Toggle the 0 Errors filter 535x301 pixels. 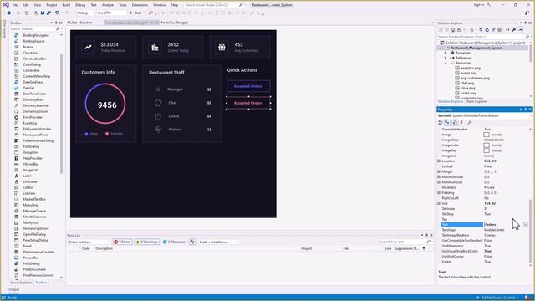point(123,242)
